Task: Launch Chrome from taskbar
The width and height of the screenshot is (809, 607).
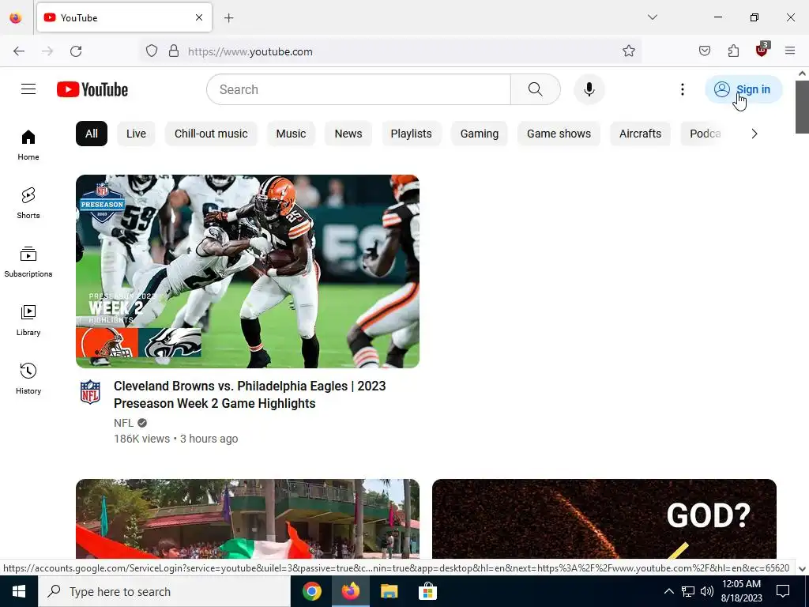Action: [311, 591]
